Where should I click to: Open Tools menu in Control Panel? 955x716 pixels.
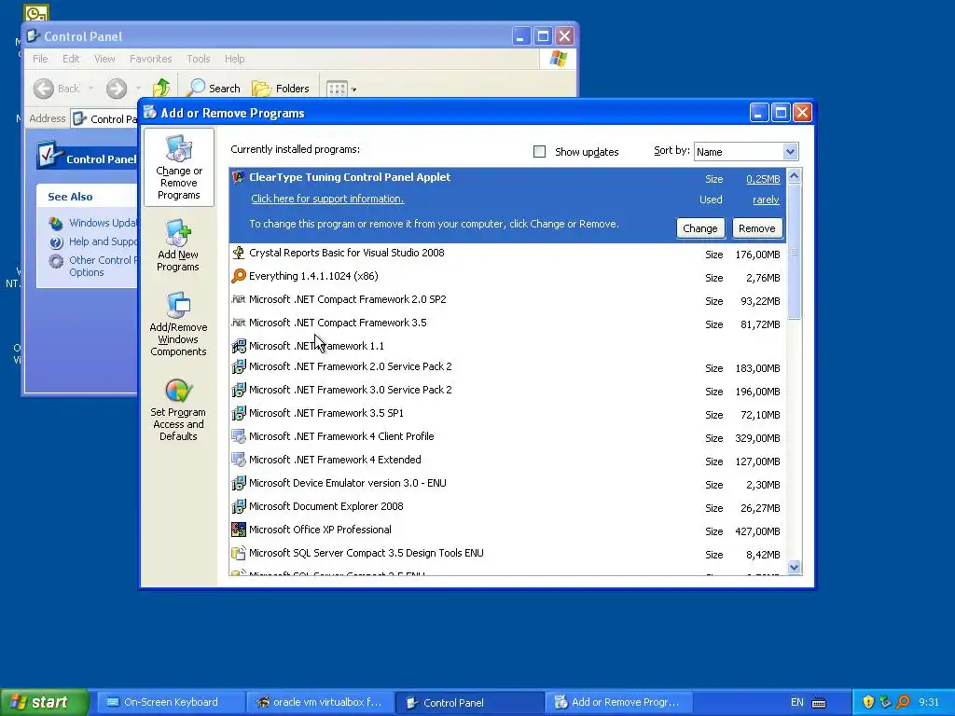[199, 59]
